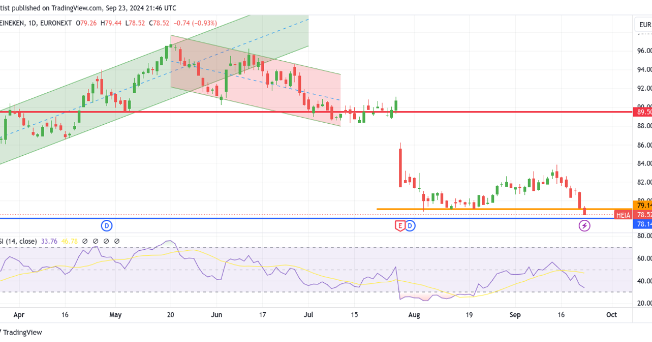Open the EUR currency dropdown

[643, 25]
